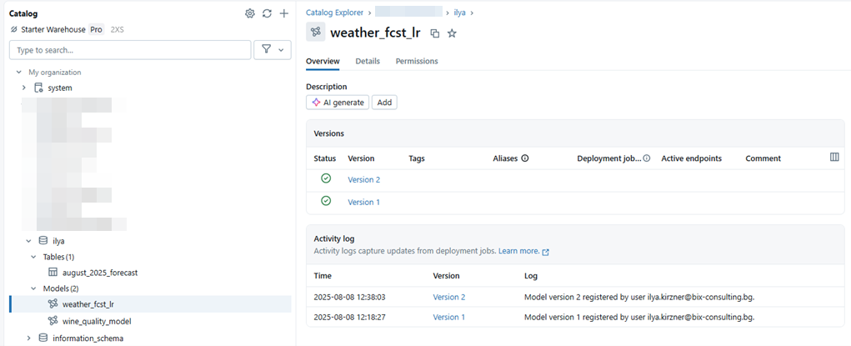The height and width of the screenshot is (346, 851).
Task: Collapse the ilya schema node
Action: pyautogui.click(x=29, y=241)
